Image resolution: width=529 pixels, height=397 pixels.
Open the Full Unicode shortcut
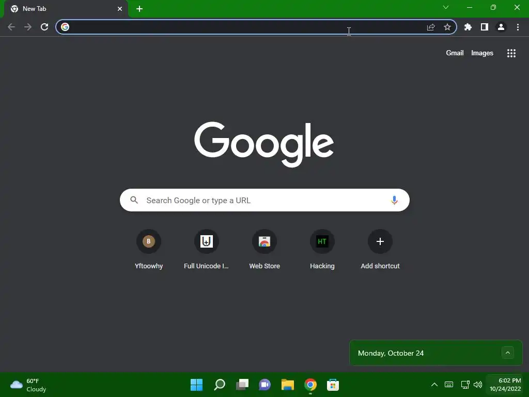point(207,250)
